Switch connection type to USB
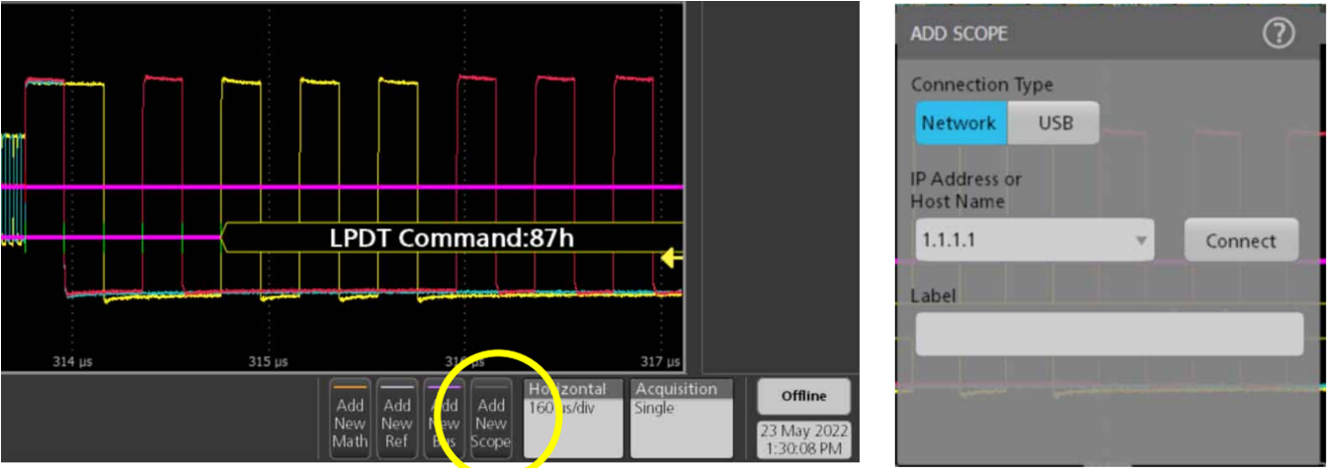 point(1054,123)
